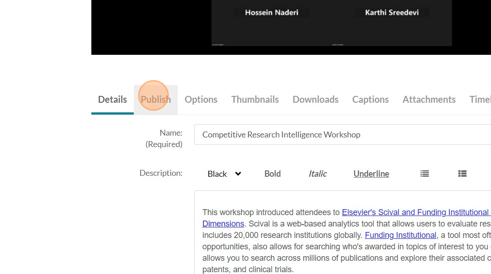
Task: Open the Options tab
Action: click(x=201, y=100)
